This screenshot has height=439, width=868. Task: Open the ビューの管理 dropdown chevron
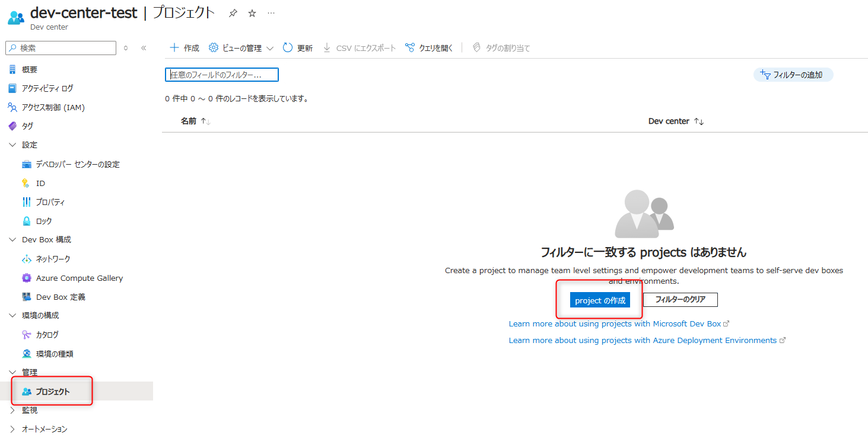[269, 48]
